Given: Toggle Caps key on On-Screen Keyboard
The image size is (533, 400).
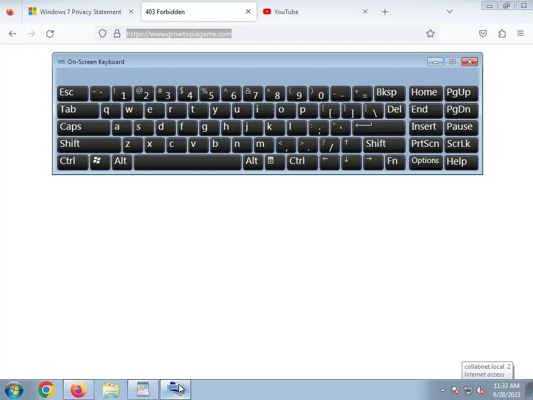Looking at the screenshot, I should [x=84, y=128].
